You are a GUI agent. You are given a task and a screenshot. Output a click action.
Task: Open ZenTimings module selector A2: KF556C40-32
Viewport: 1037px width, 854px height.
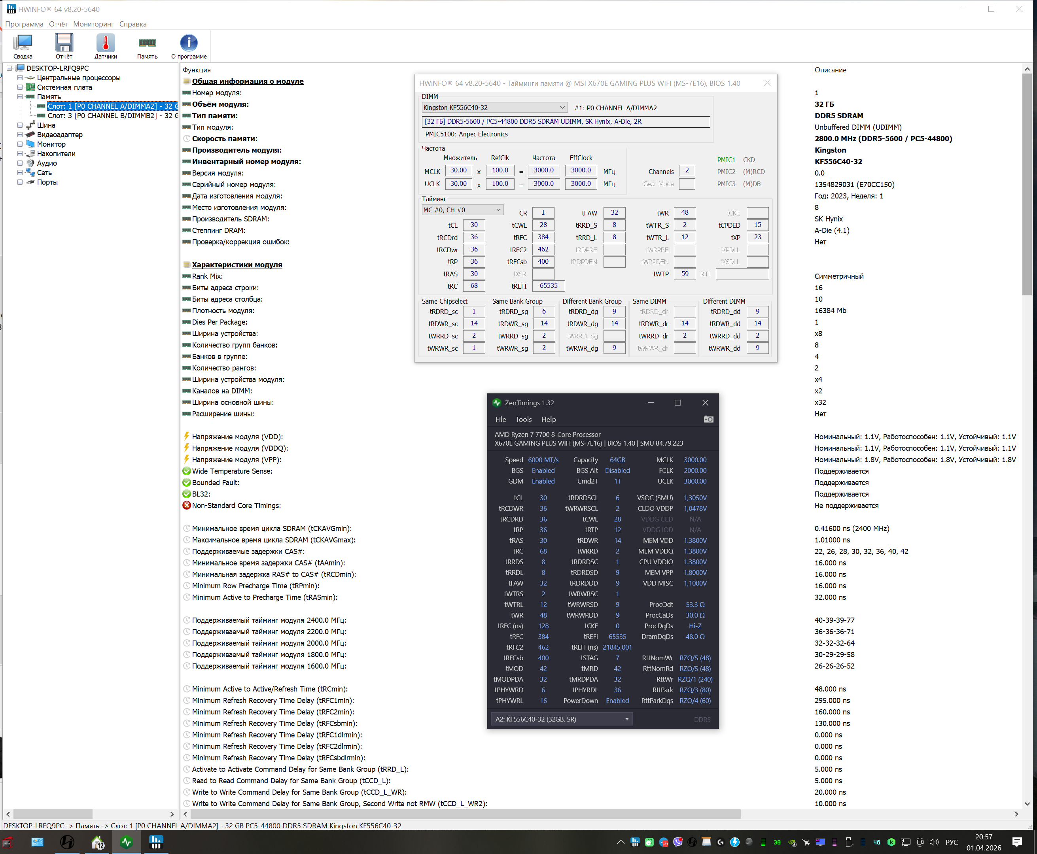pyautogui.click(x=562, y=719)
